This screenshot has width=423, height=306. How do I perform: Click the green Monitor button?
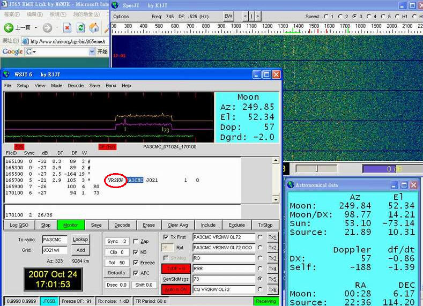point(71,225)
